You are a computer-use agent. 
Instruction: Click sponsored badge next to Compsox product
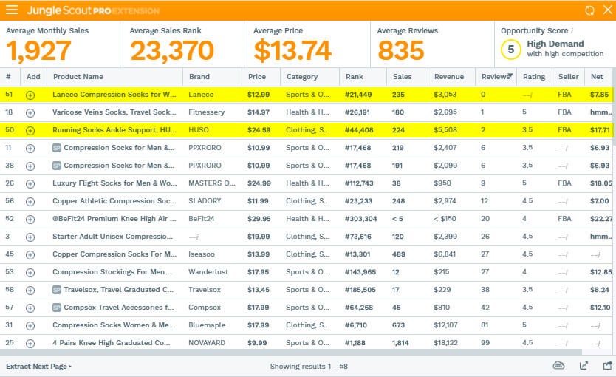pos(57,308)
